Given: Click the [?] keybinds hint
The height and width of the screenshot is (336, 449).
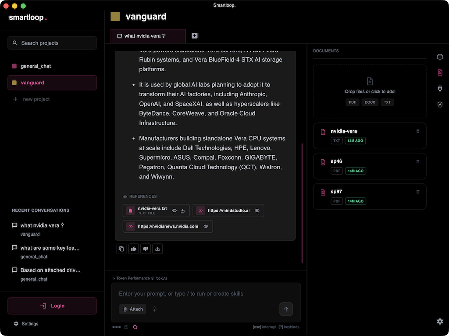Looking at the screenshot, I should (289, 327).
